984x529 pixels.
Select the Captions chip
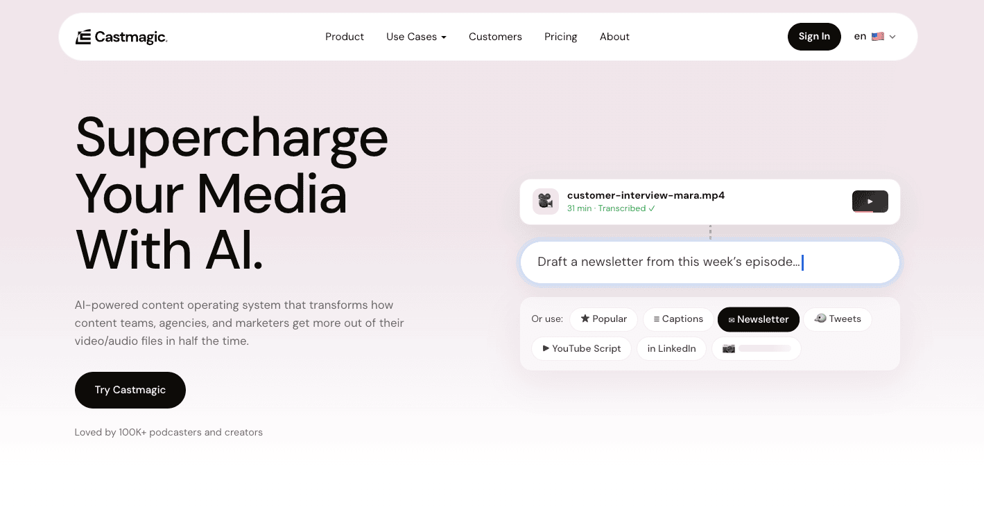tap(678, 319)
